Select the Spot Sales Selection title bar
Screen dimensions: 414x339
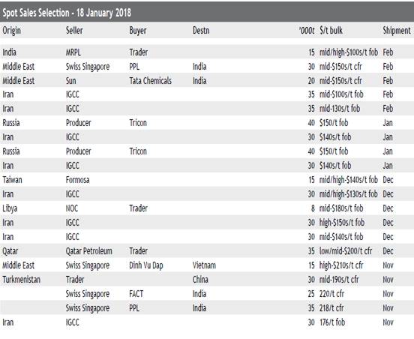[207, 13]
